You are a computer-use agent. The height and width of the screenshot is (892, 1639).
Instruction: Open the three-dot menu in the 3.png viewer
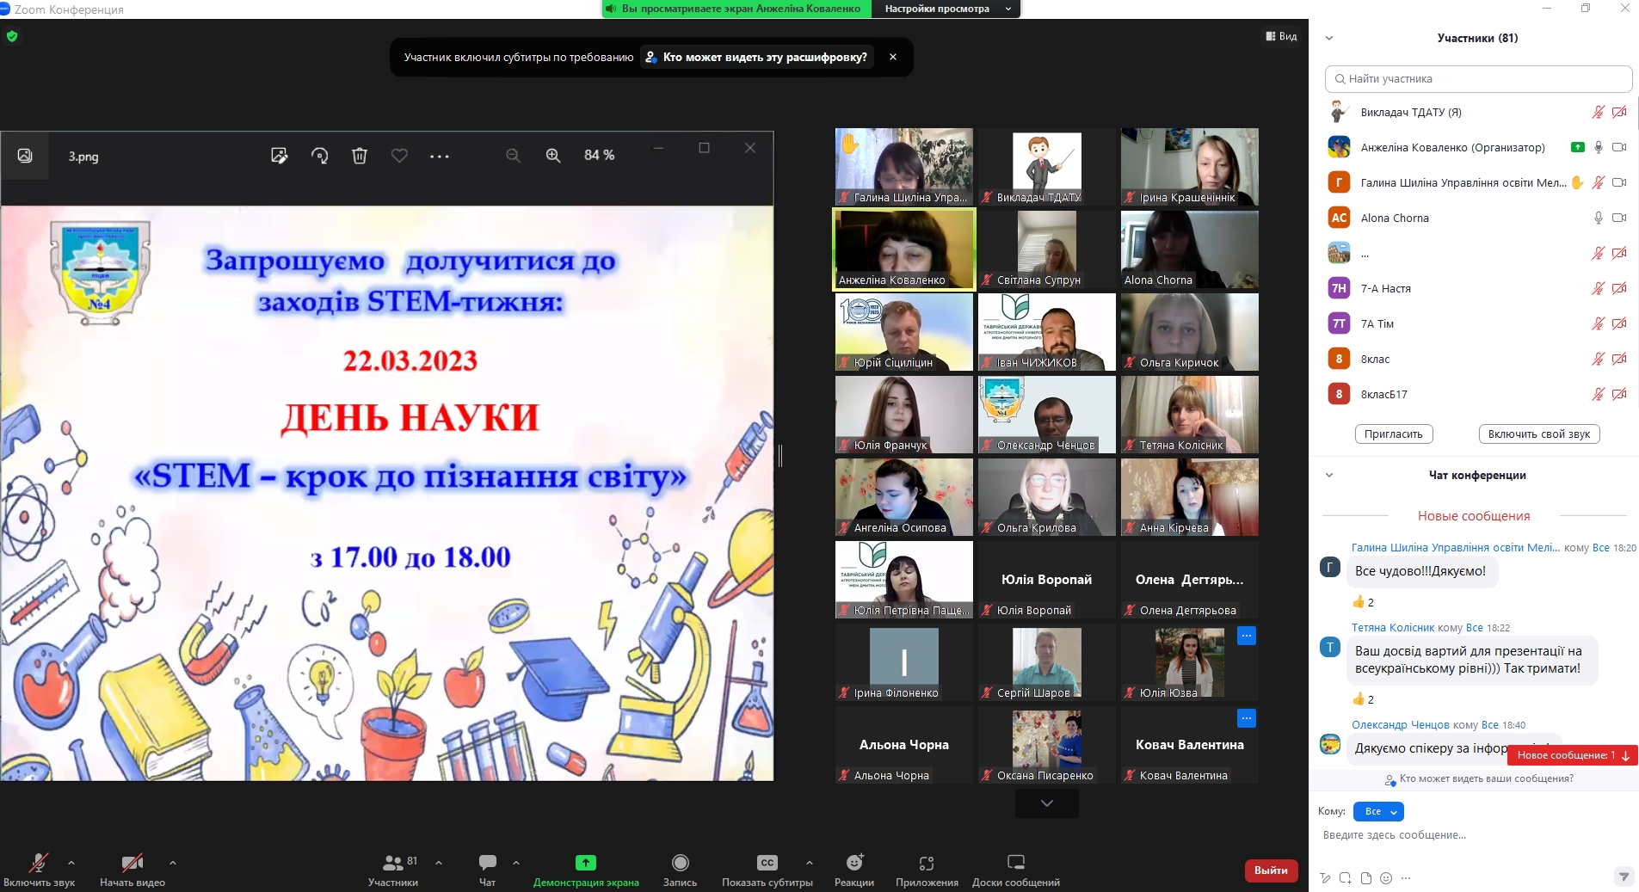(440, 157)
